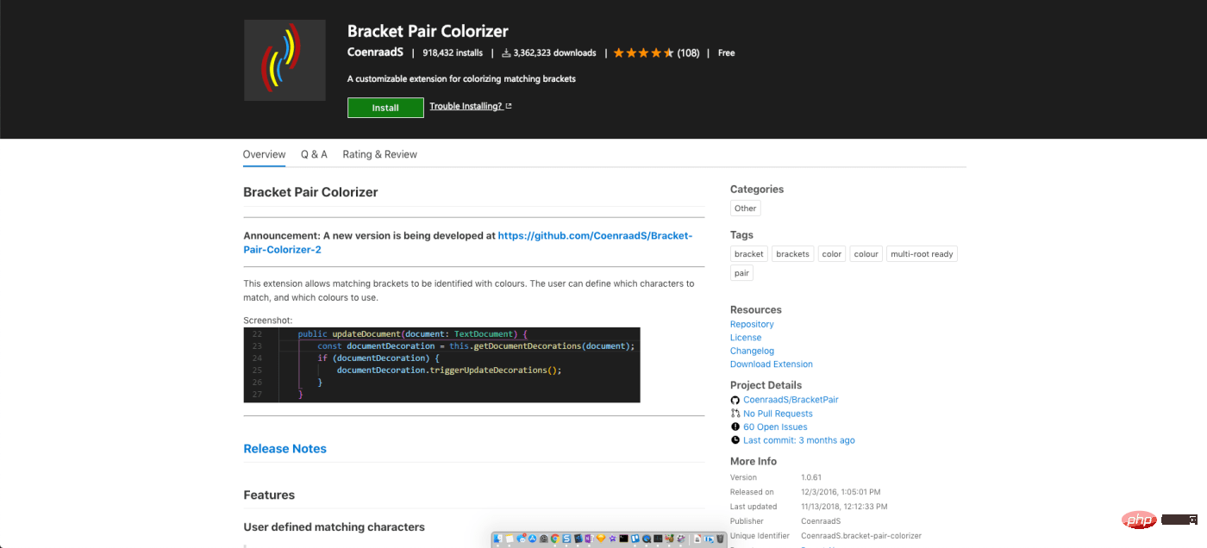
Task: Click the 'brackets' tag
Action: (x=792, y=254)
